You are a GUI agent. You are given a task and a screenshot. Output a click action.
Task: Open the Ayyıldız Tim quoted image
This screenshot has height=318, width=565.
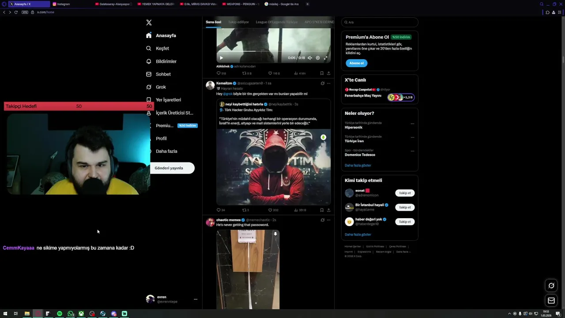[x=274, y=167]
